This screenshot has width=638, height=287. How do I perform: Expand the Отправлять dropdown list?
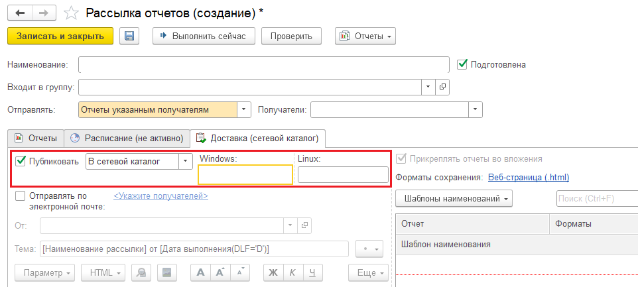point(244,109)
